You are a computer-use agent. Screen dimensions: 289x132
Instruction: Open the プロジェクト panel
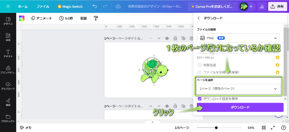coord(8,118)
